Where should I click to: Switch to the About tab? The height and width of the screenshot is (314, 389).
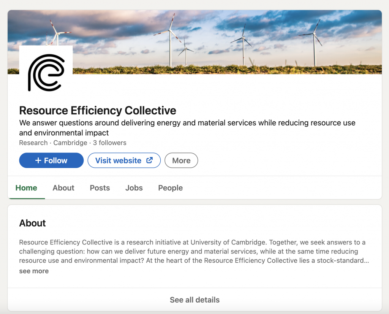63,188
